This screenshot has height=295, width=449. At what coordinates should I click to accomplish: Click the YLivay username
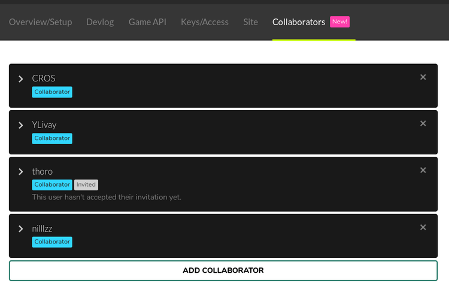click(x=44, y=125)
